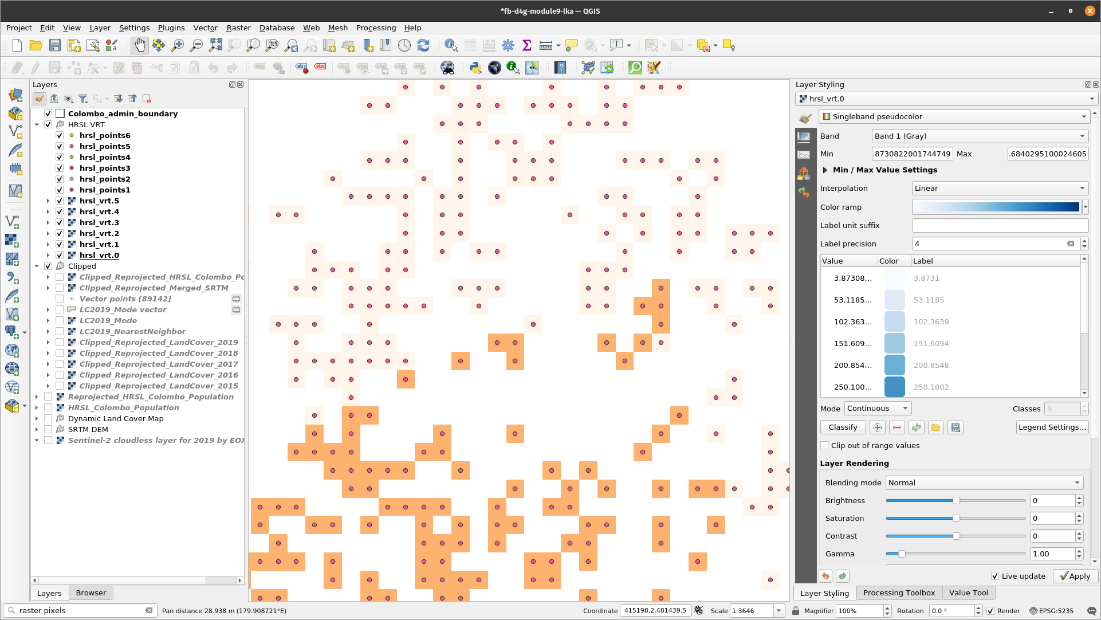Select the Identify Features tool

coord(451,46)
